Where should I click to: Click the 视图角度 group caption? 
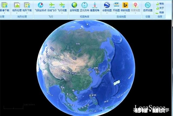tap(85, 17)
